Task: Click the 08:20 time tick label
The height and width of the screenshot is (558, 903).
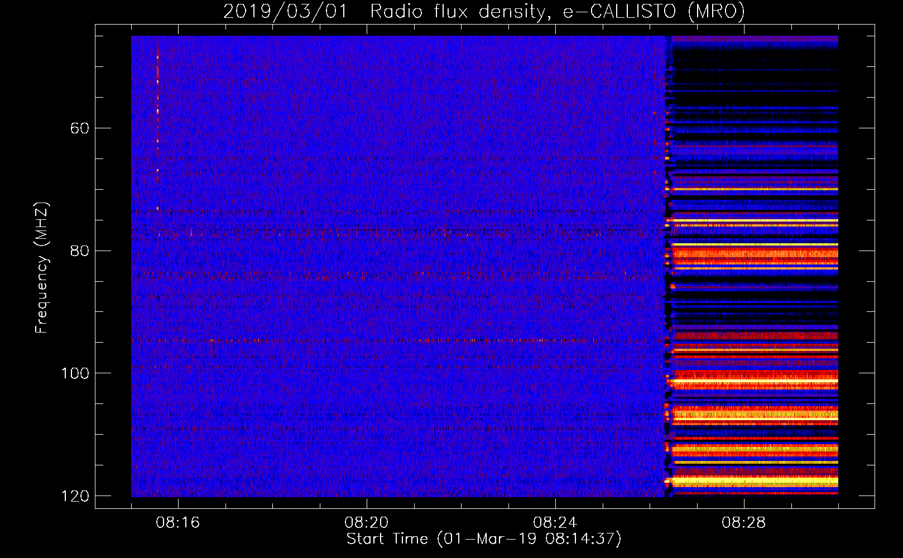Action: click(367, 523)
